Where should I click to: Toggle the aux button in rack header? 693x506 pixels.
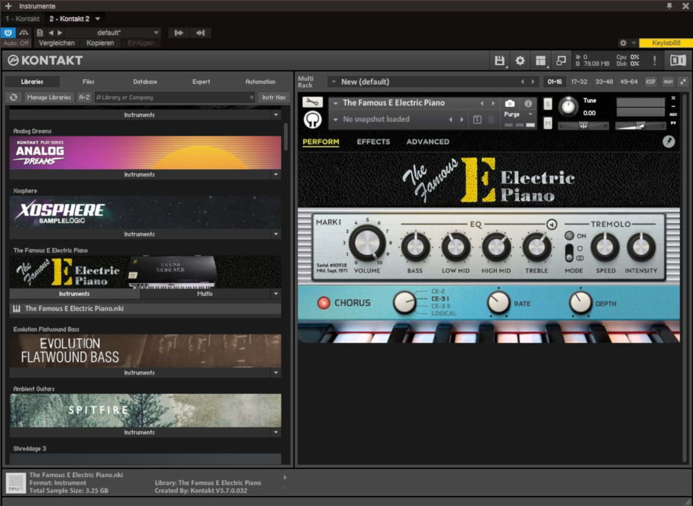point(668,81)
